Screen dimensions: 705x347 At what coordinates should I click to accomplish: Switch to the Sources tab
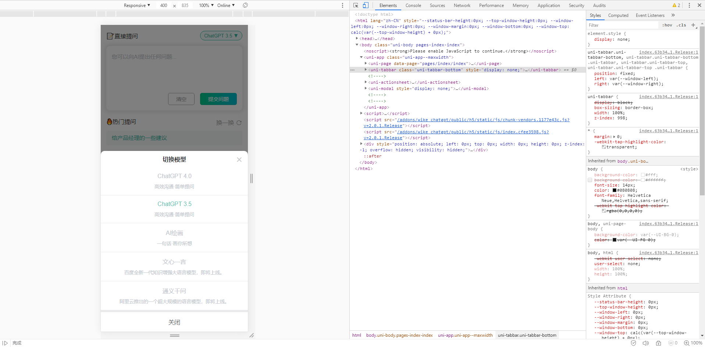pyautogui.click(x=437, y=5)
